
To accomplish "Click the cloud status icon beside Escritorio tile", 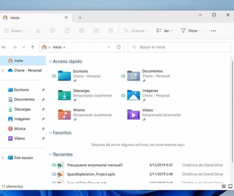I will coord(54,76).
